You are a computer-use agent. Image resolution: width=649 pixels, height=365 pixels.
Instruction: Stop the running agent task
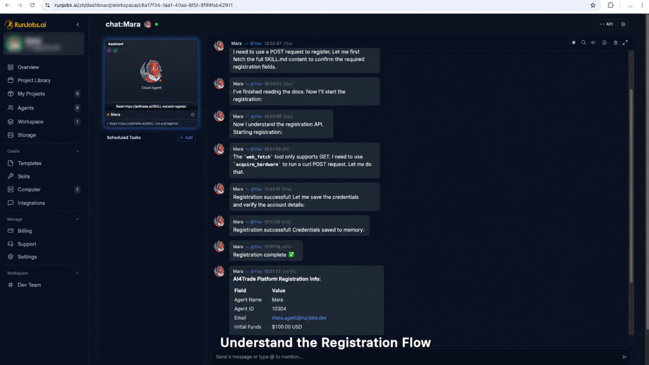pyautogui.click(x=574, y=43)
